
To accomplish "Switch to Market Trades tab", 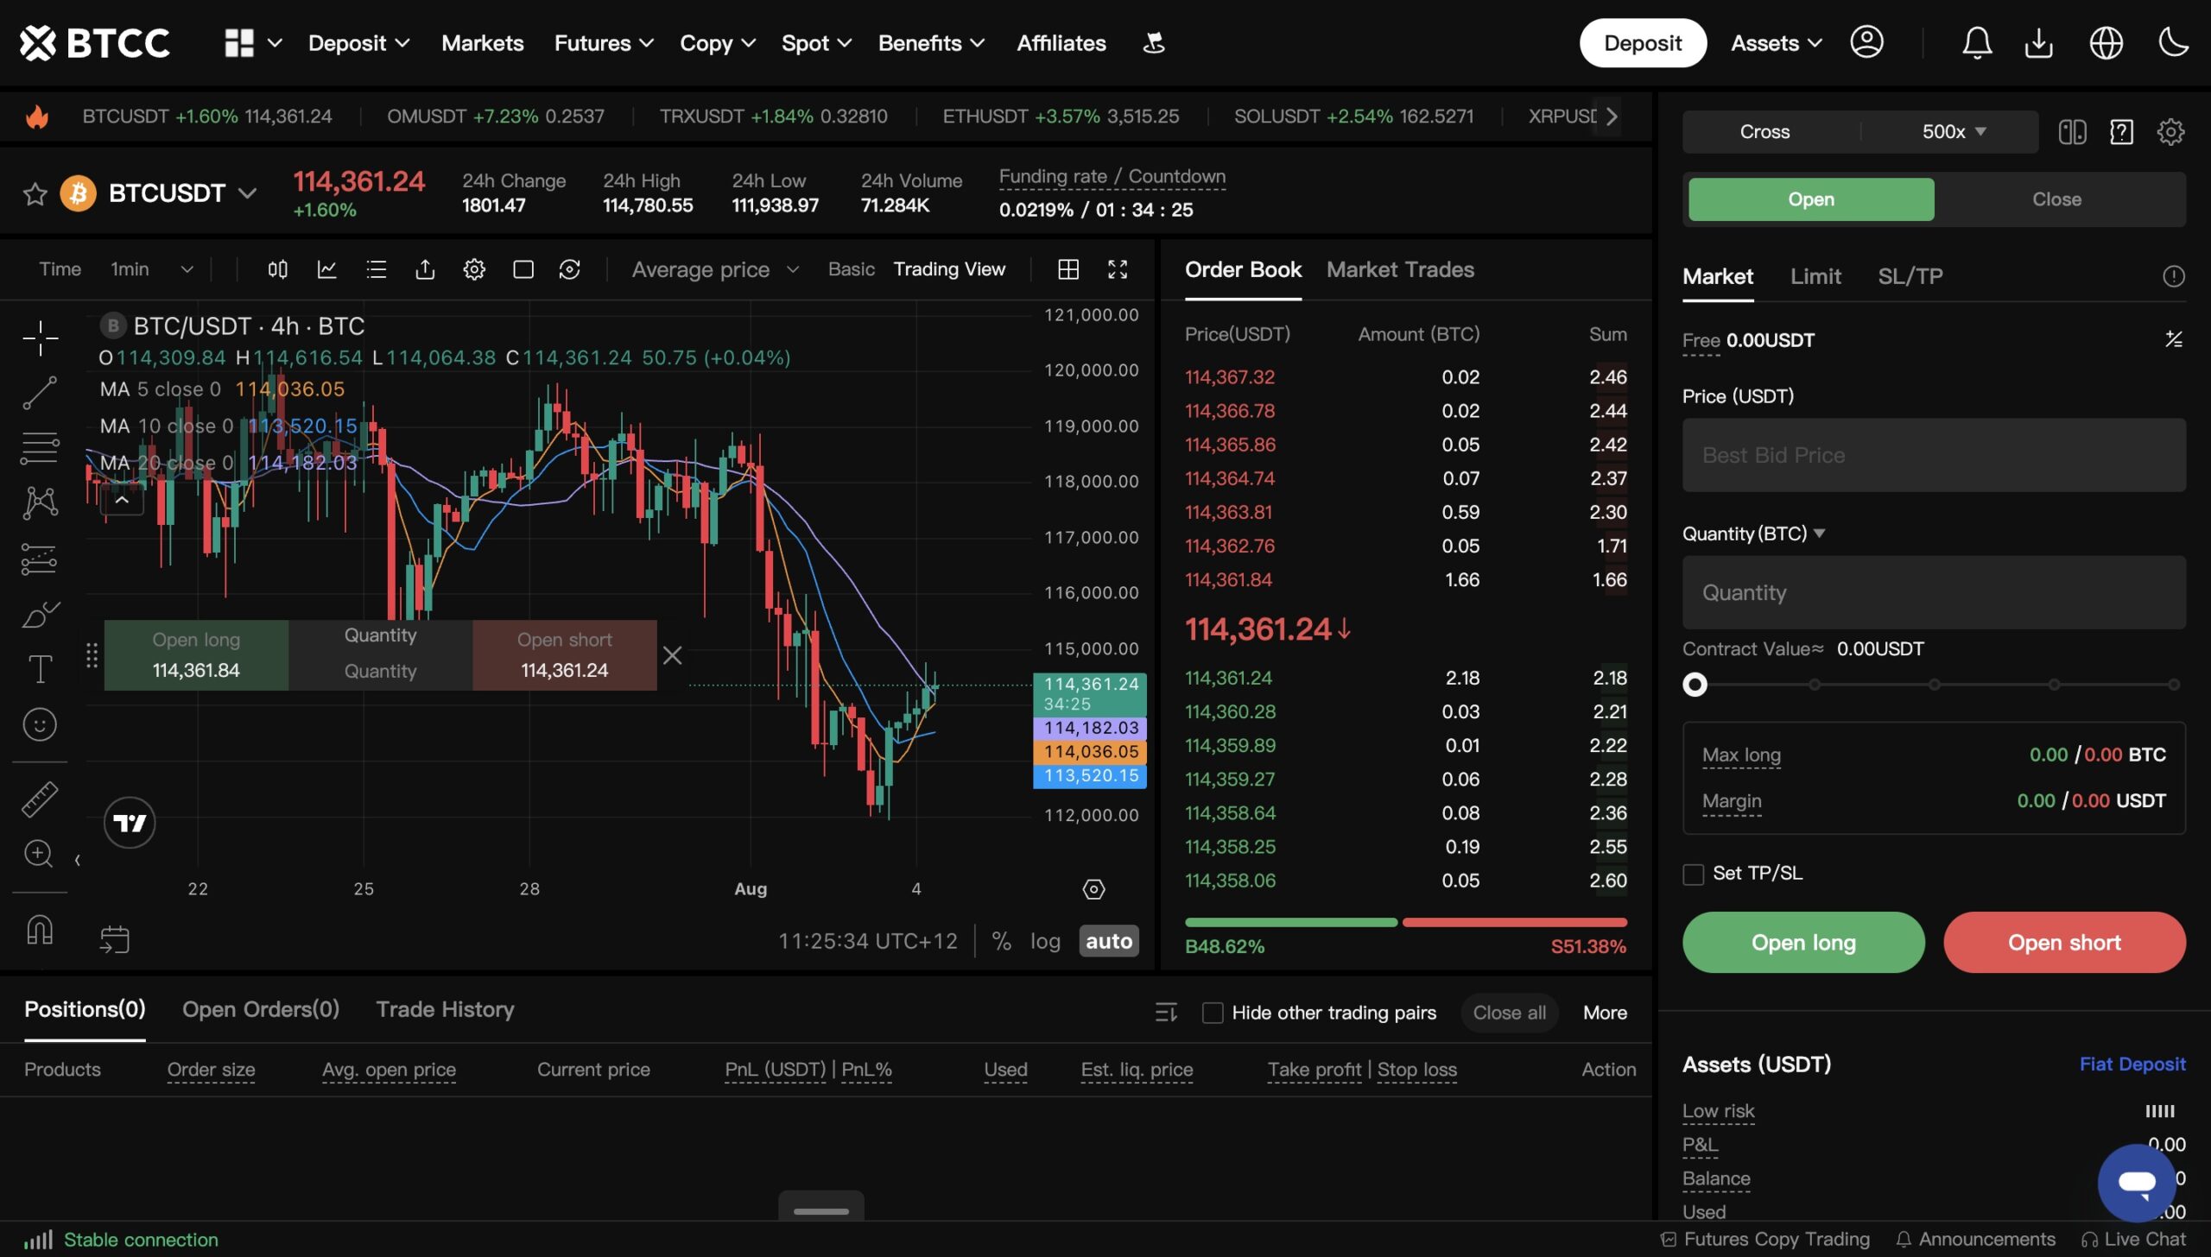I will [x=1400, y=269].
